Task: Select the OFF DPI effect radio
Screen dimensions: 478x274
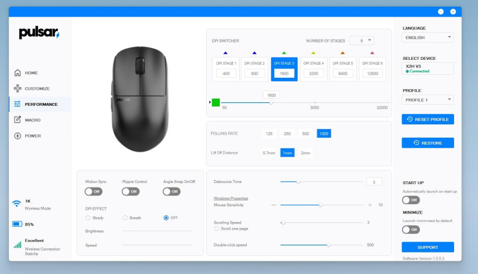Action: click(x=166, y=218)
